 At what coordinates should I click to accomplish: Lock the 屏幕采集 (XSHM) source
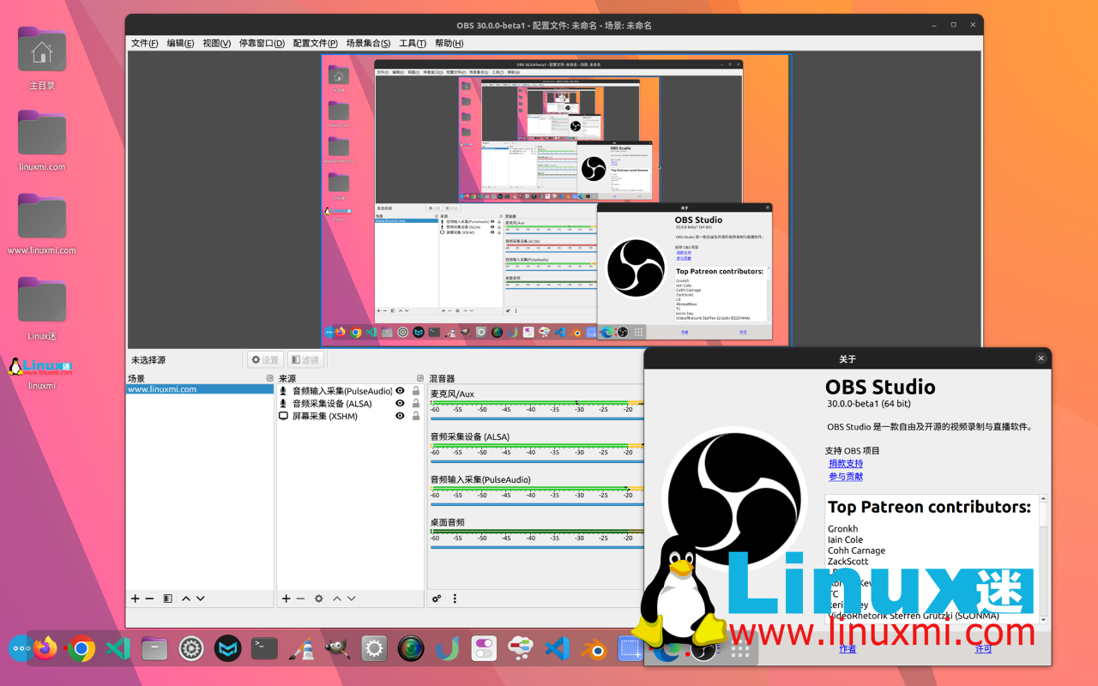pos(416,417)
